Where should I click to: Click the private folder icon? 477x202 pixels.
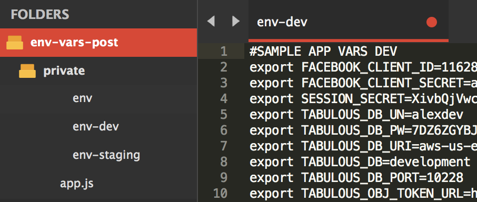click(27, 71)
